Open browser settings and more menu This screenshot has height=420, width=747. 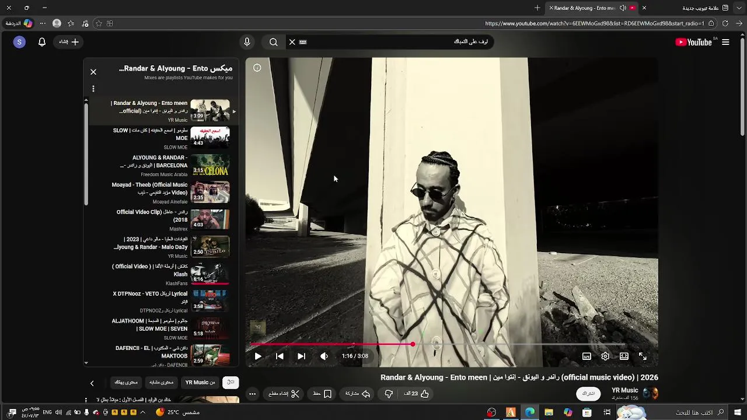click(42, 23)
